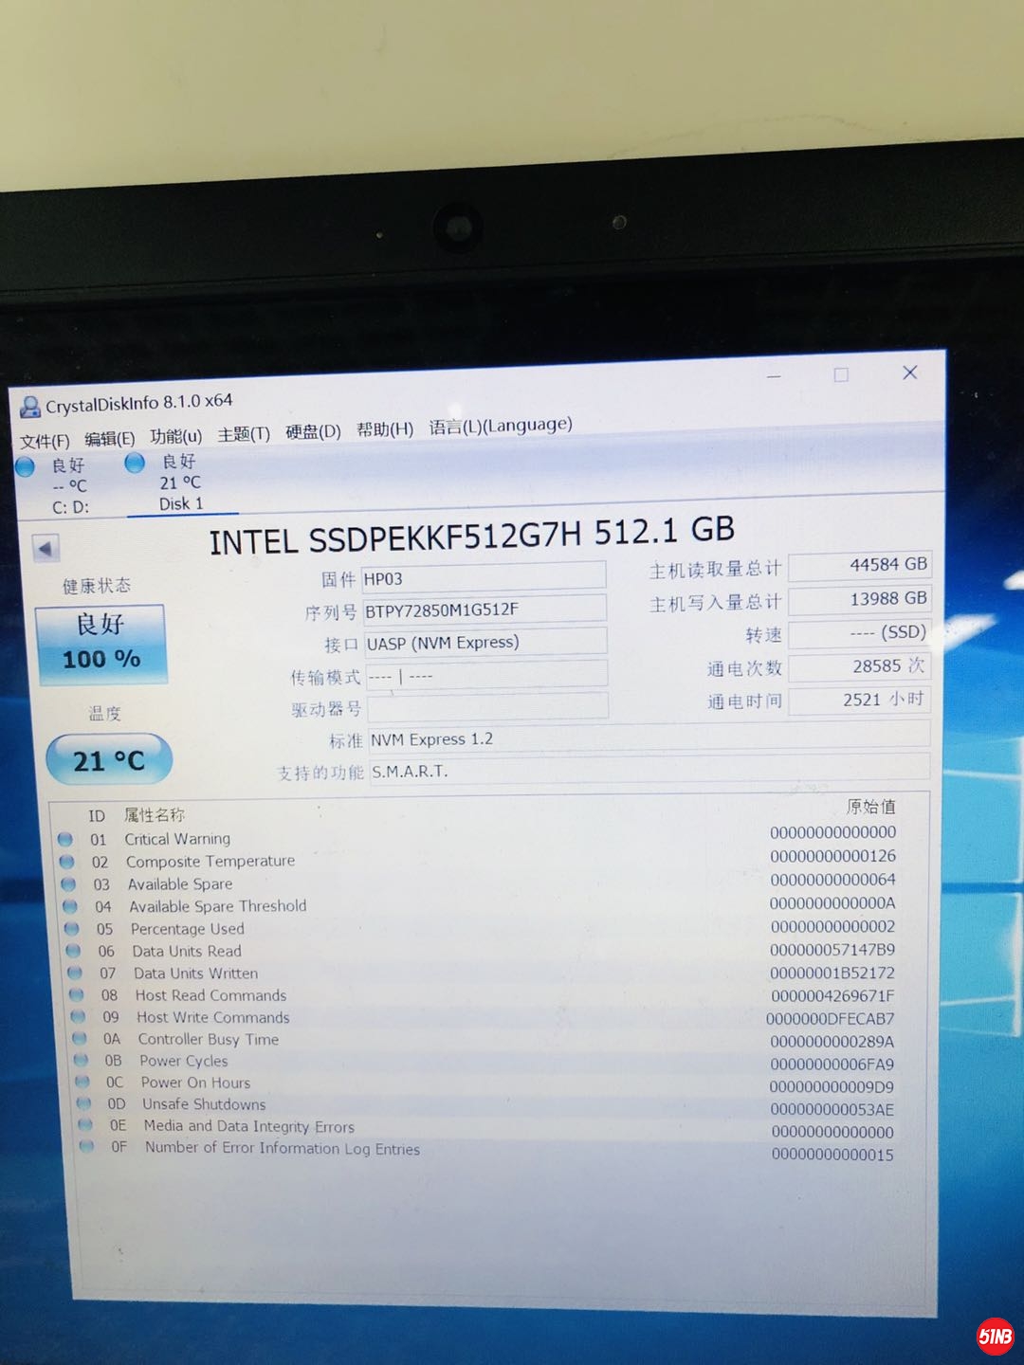
Task: Click status dot of Data Units Written row
Action: point(76,973)
